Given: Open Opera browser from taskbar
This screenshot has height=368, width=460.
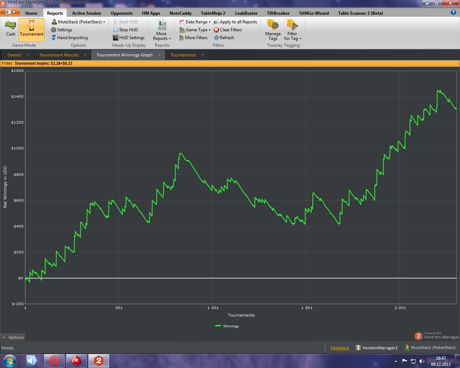Looking at the screenshot, I should (x=54, y=360).
